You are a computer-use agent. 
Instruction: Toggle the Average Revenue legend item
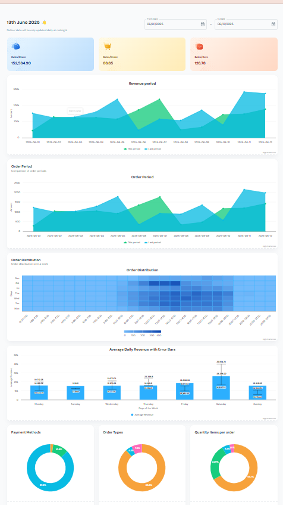click(x=142, y=414)
